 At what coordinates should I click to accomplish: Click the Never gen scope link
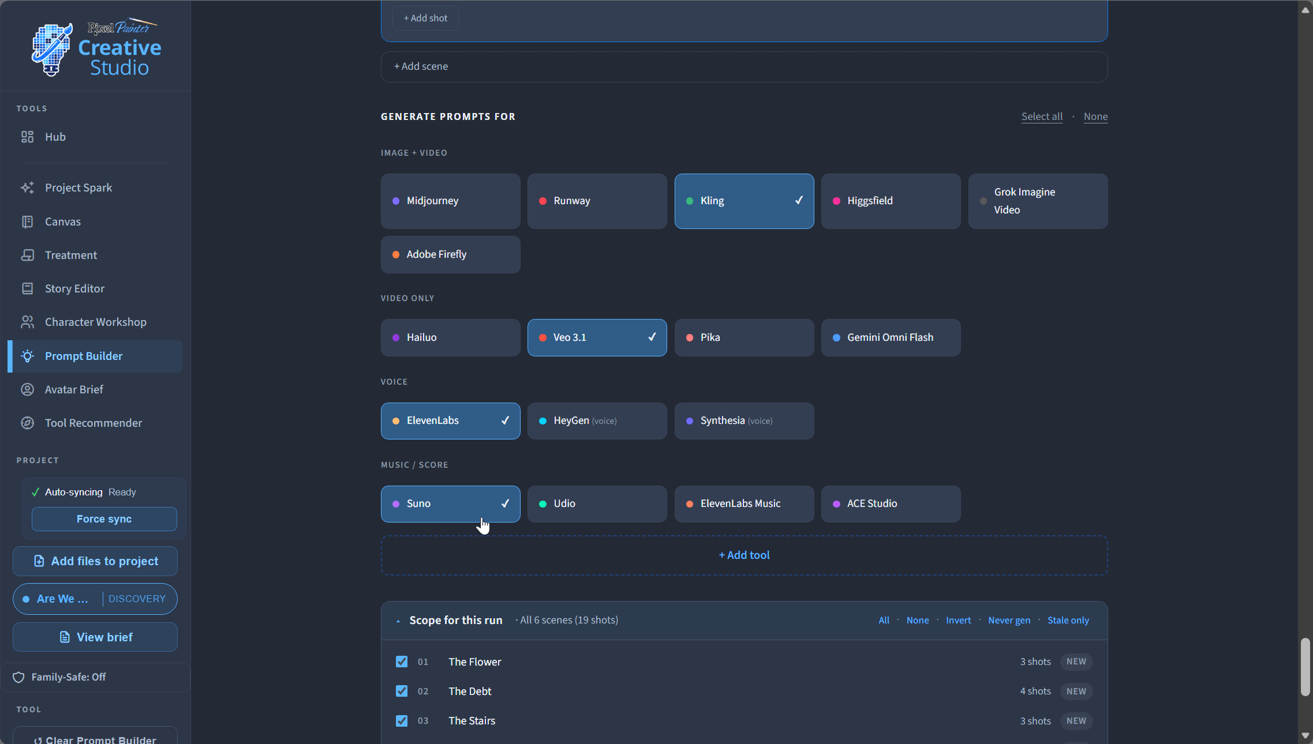tap(1009, 621)
